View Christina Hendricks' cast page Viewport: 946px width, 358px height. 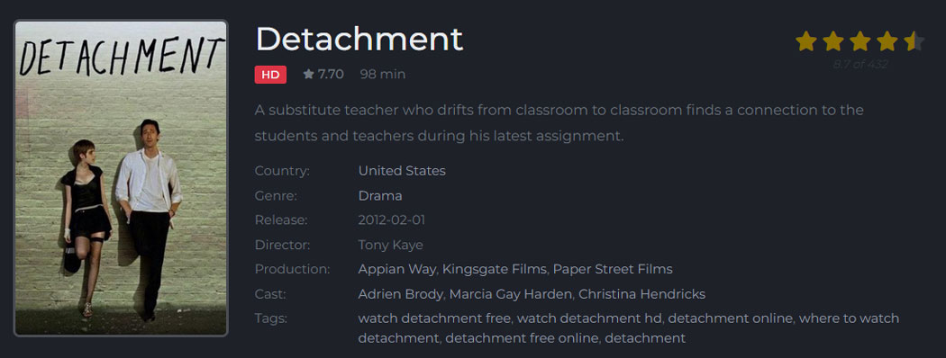tap(641, 294)
